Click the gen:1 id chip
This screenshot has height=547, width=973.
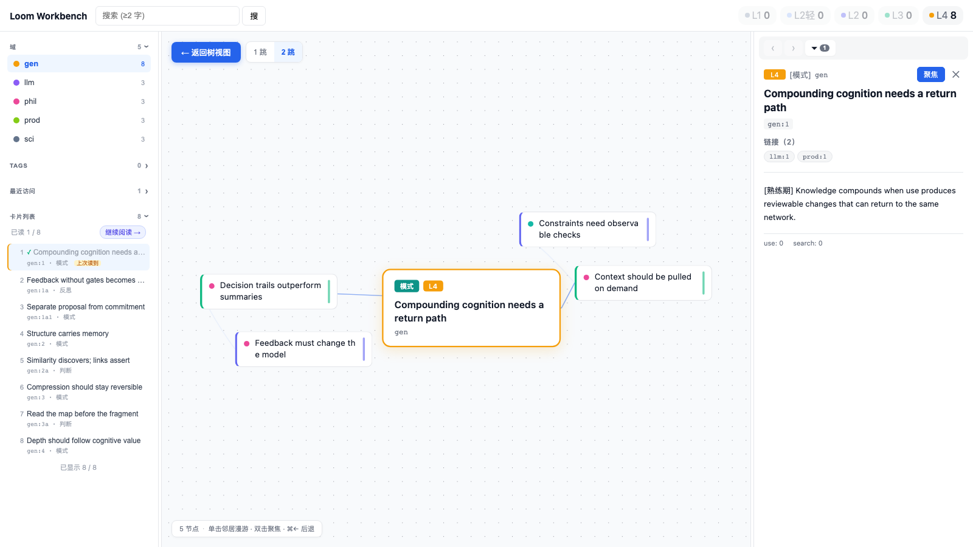pos(778,124)
